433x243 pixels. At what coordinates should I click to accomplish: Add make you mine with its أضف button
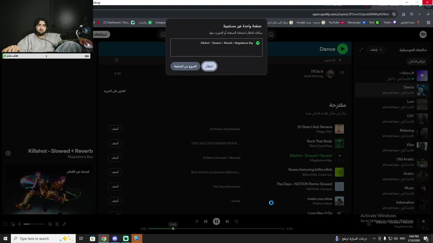point(115,201)
